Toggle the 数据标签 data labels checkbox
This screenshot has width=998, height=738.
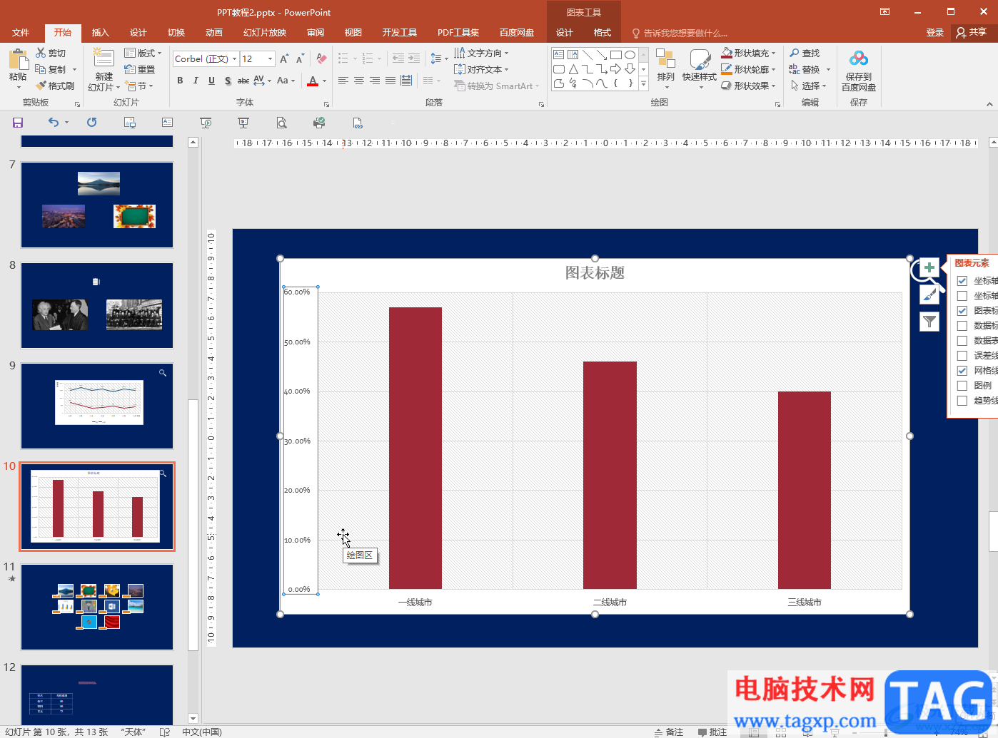click(962, 326)
